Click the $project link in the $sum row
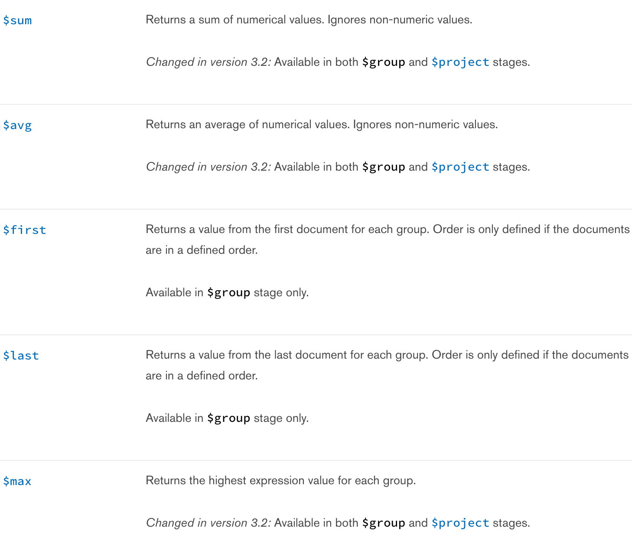The width and height of the screenshot is (632, 544). [460, 62]
